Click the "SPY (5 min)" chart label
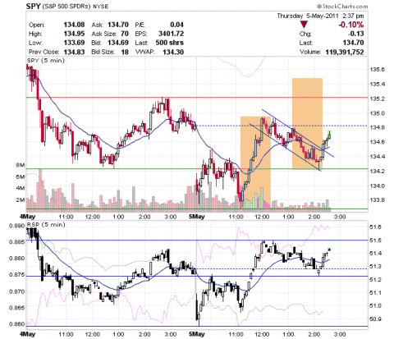The image size is (394, 339). coord(46,60)
